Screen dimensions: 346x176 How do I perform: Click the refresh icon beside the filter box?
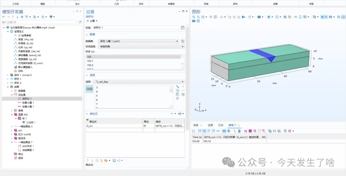point(80,22)
